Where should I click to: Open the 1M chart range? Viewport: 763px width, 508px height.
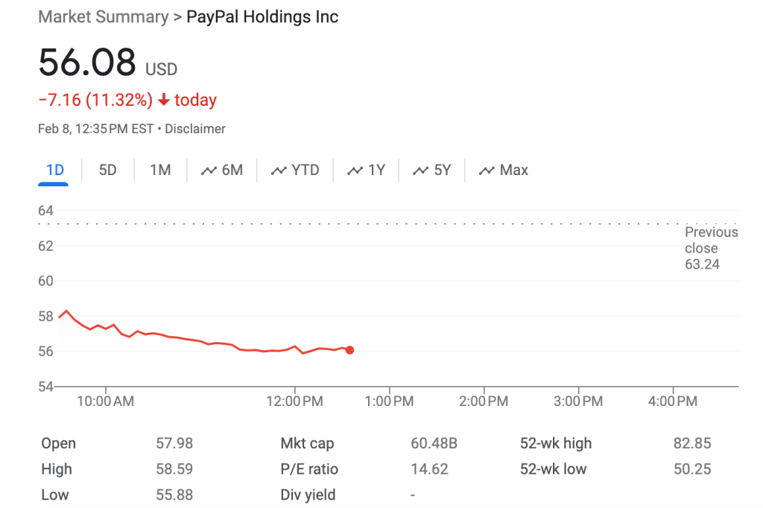(x=160, y=170)
